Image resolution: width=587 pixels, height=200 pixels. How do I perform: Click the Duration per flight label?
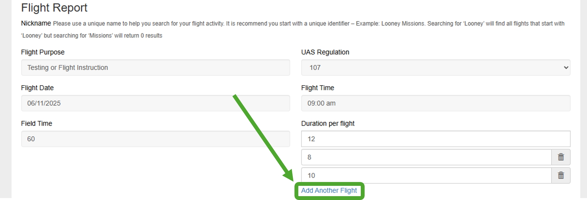[328, 123]
